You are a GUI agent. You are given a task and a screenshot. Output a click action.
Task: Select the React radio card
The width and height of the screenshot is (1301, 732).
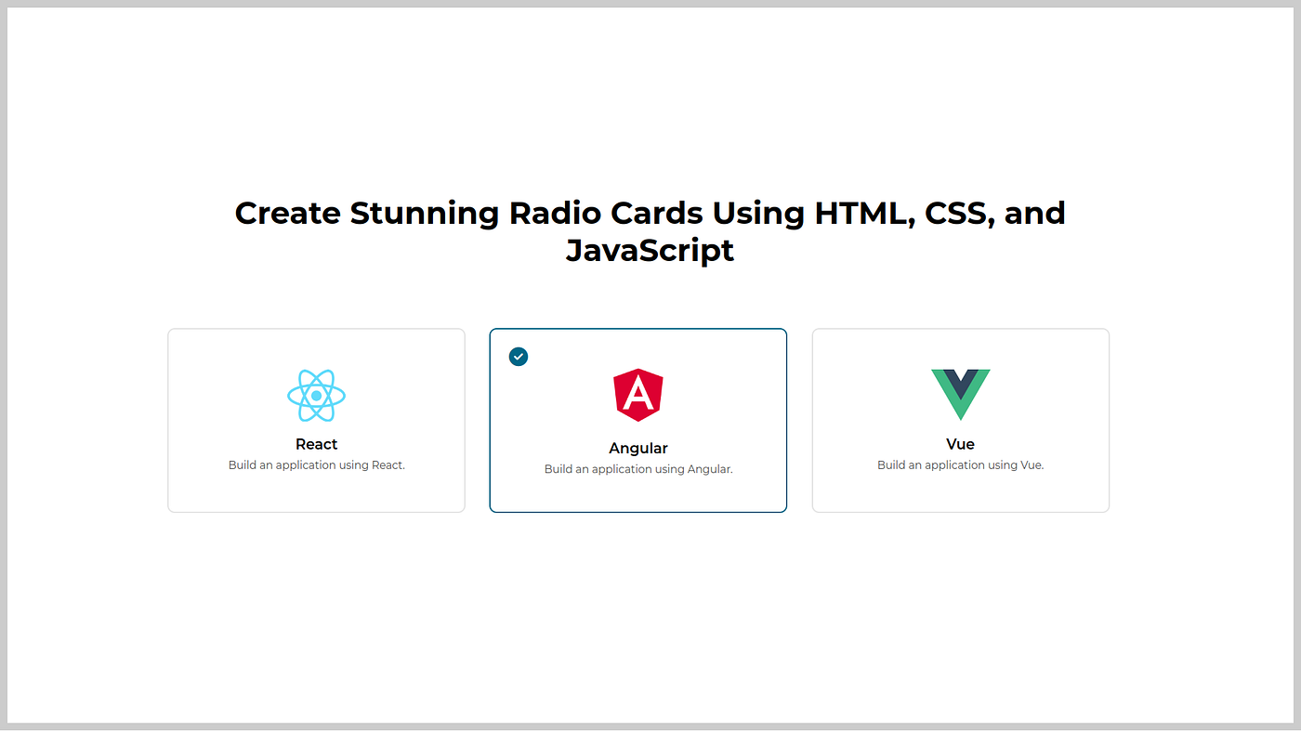click(316, 420)
